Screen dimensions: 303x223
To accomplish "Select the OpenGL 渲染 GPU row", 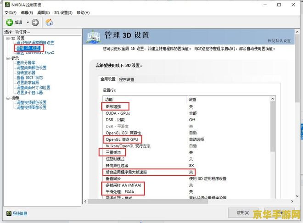I will 186,139.
